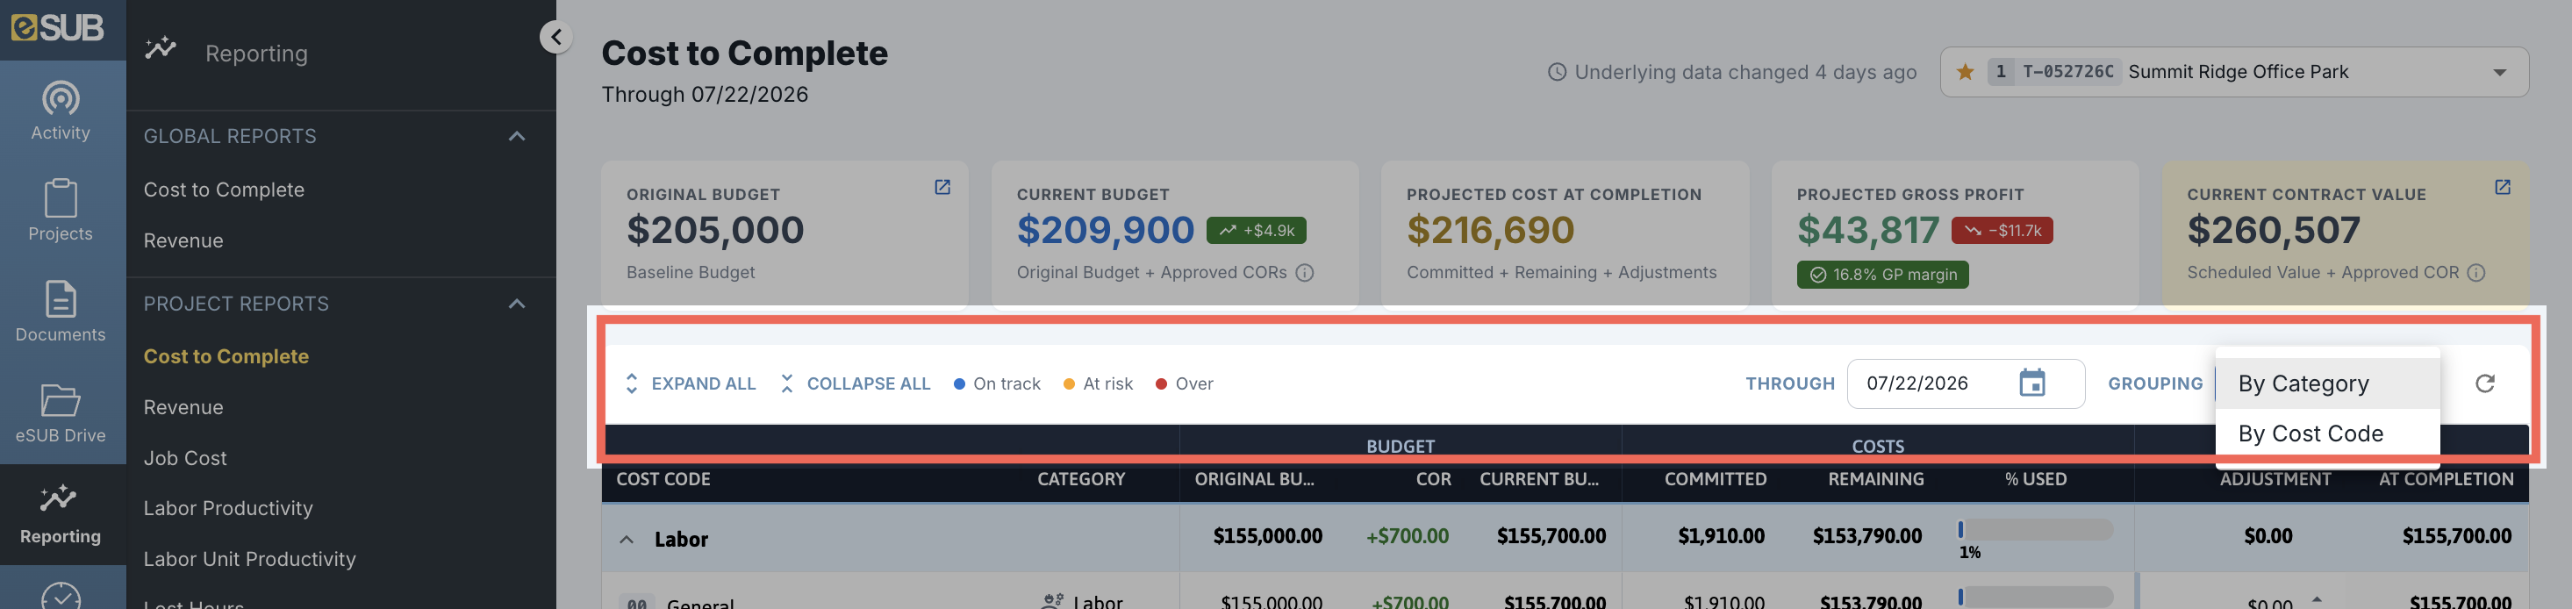Open Original Budget external link icon
Viewport: 2572px width, 609px height.
pos(942,187)
